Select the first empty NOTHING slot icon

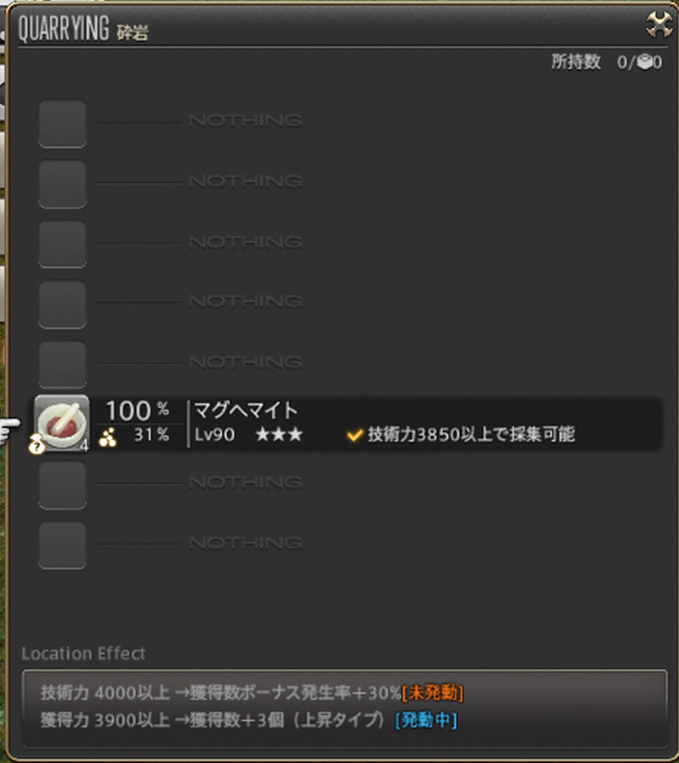point(62,124)
